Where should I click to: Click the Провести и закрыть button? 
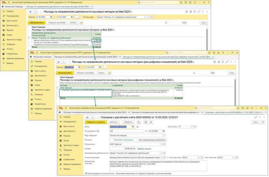pos(96,122)
